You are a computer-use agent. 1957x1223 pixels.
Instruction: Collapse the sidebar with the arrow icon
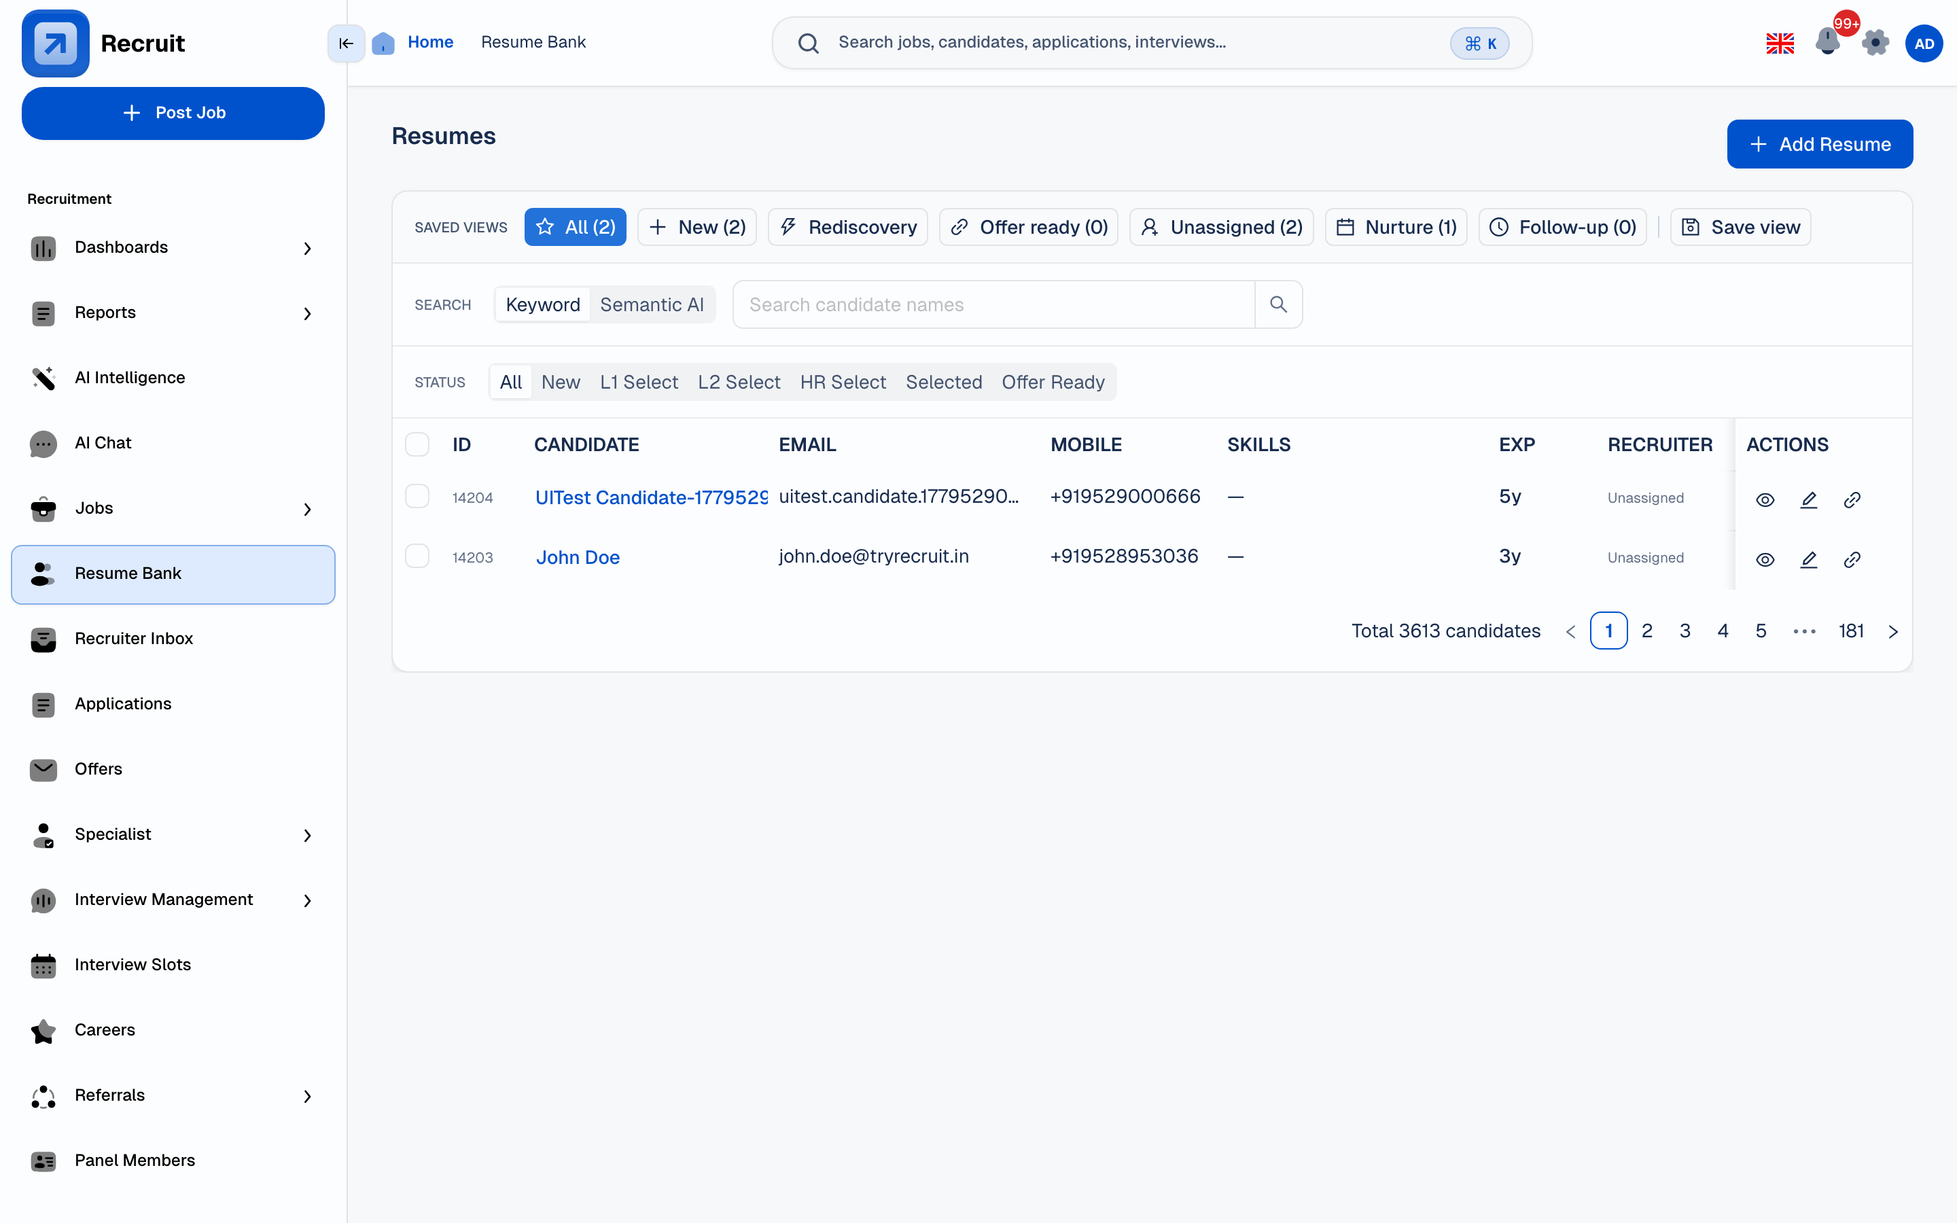345,43
